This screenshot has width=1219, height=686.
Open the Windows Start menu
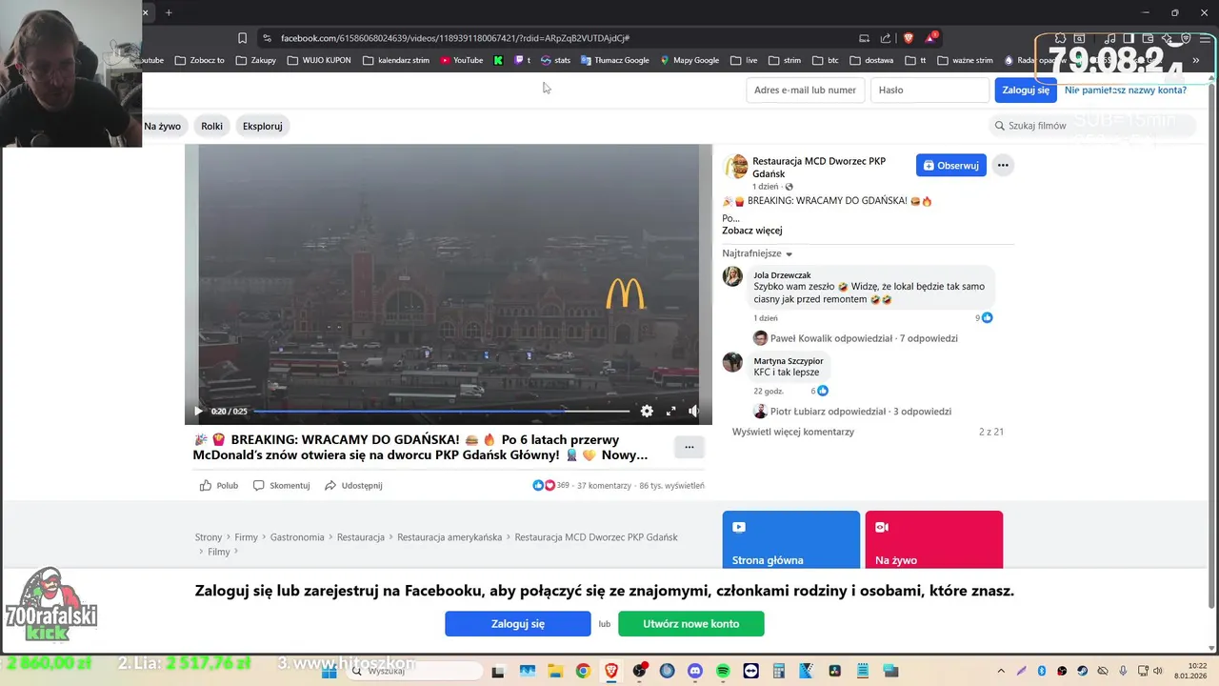330,671
